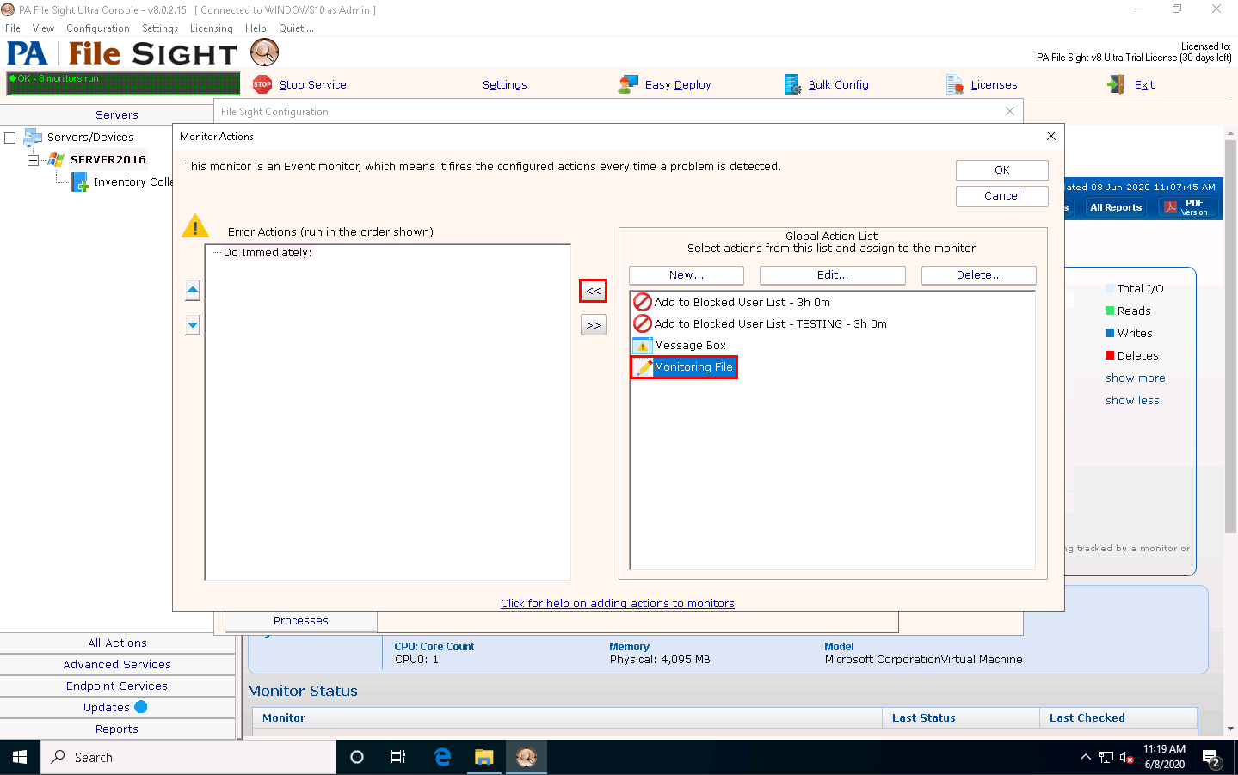
Task: Click the Inventory Collector monitor icon
Action: [80, 182]
